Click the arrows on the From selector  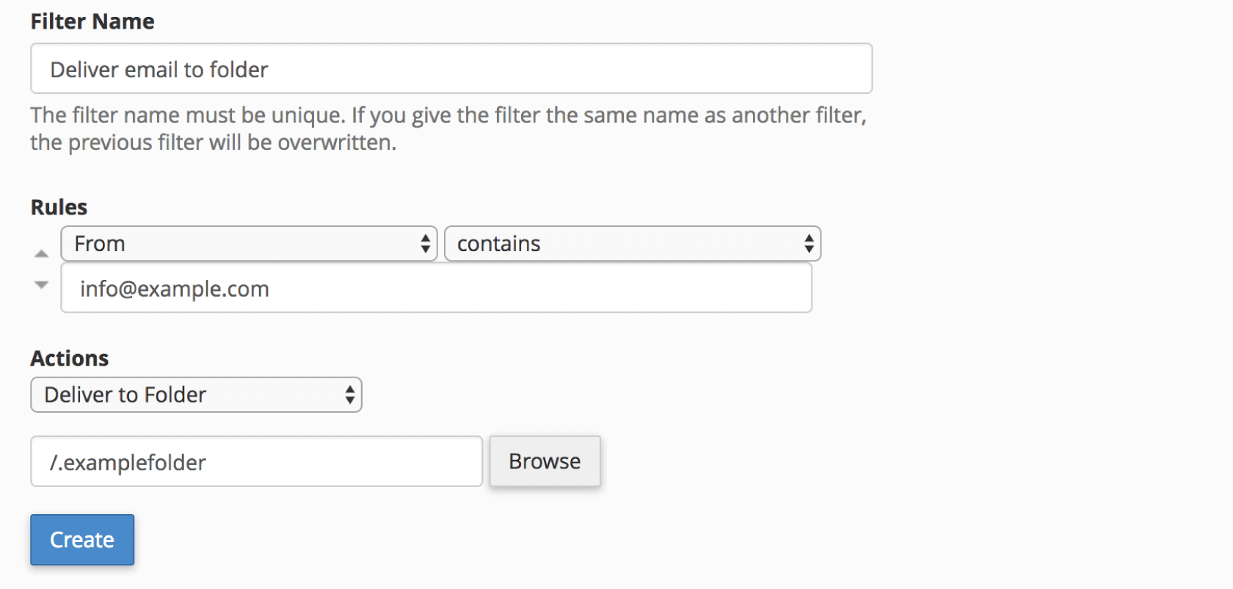tap(425, 244)
